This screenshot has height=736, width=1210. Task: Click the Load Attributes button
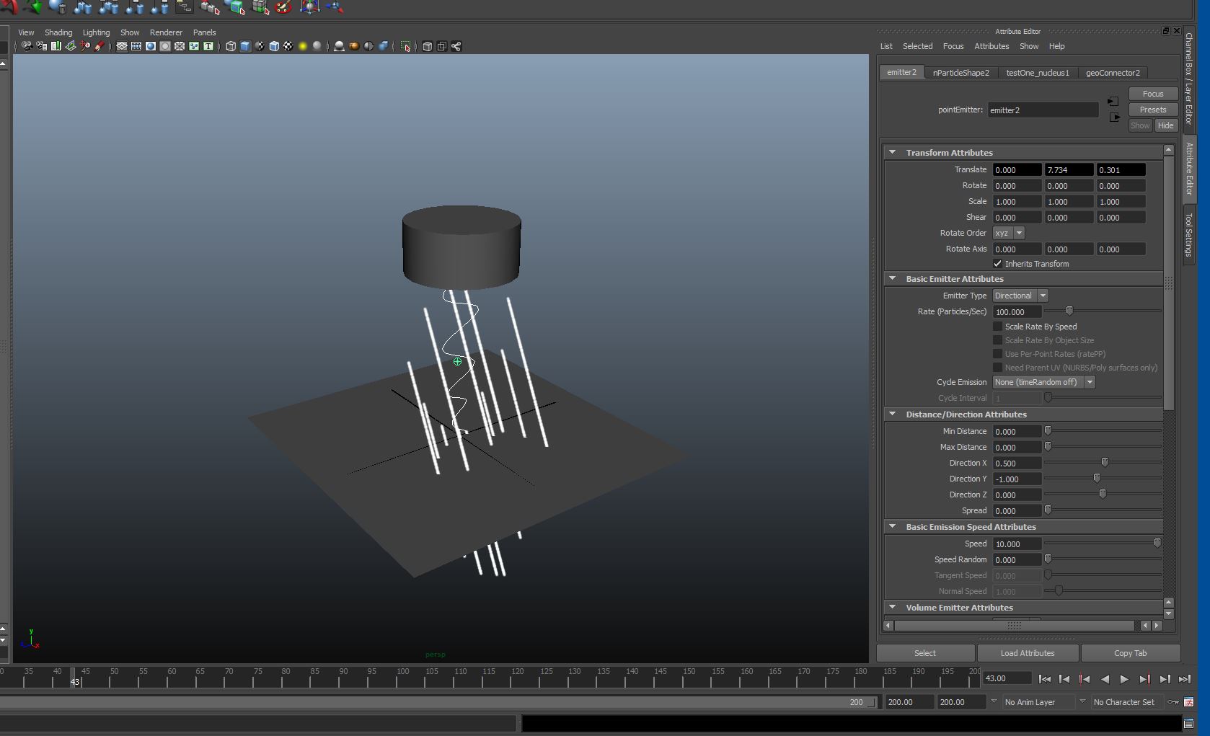point(1027,653)
